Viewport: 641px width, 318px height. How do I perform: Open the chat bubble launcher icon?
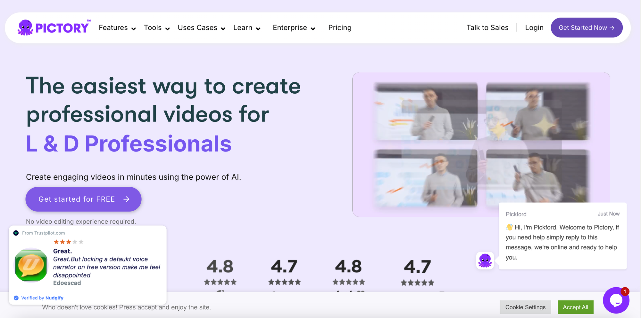coord(616,300)
